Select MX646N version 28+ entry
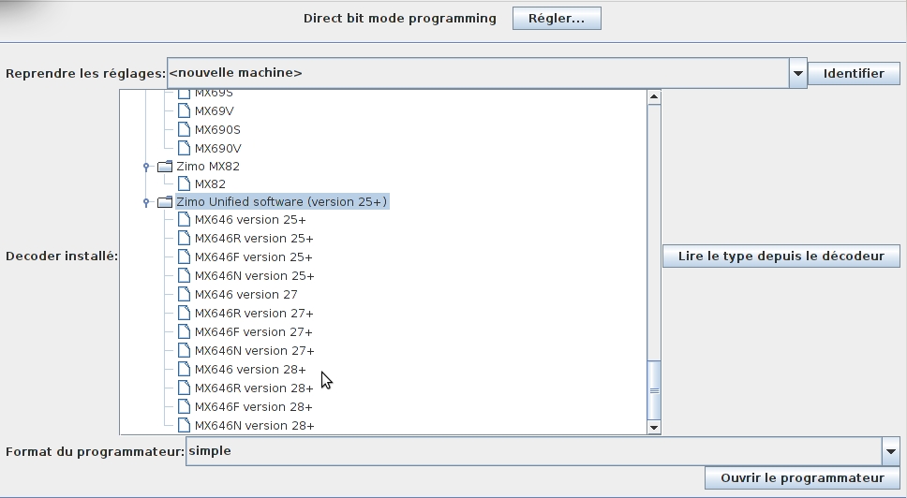The width and height of the screenshot is (907, 498). tap(255, 426)
